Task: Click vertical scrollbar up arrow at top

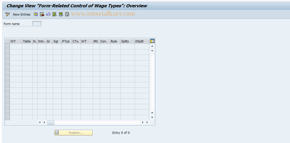Action: click(x=152, y=46)
